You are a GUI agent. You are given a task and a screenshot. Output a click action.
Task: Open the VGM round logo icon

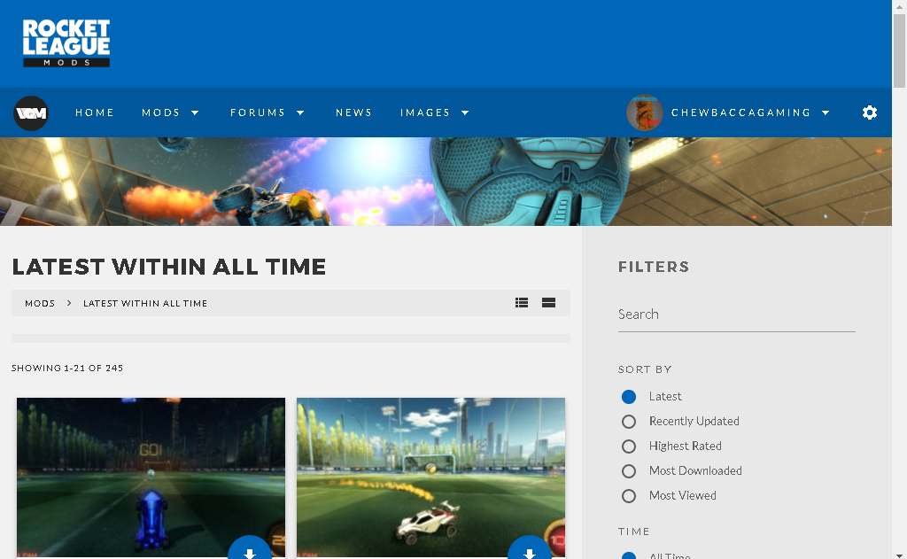[x=31, y=113]
